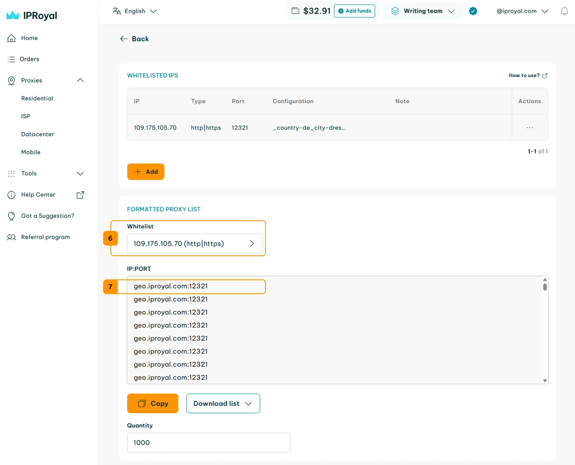Open the Help Center link
The image size is (575, 465).
tap(38, 195)
